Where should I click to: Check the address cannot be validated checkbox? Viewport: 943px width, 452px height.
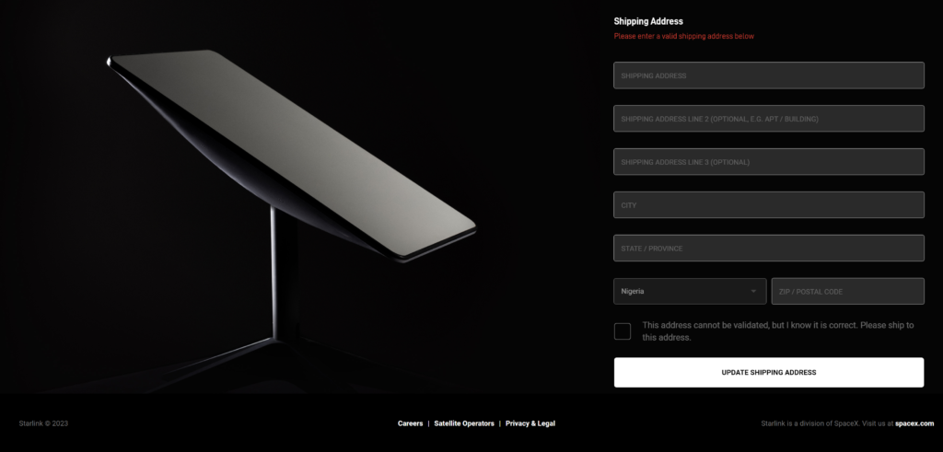point(623,331)
